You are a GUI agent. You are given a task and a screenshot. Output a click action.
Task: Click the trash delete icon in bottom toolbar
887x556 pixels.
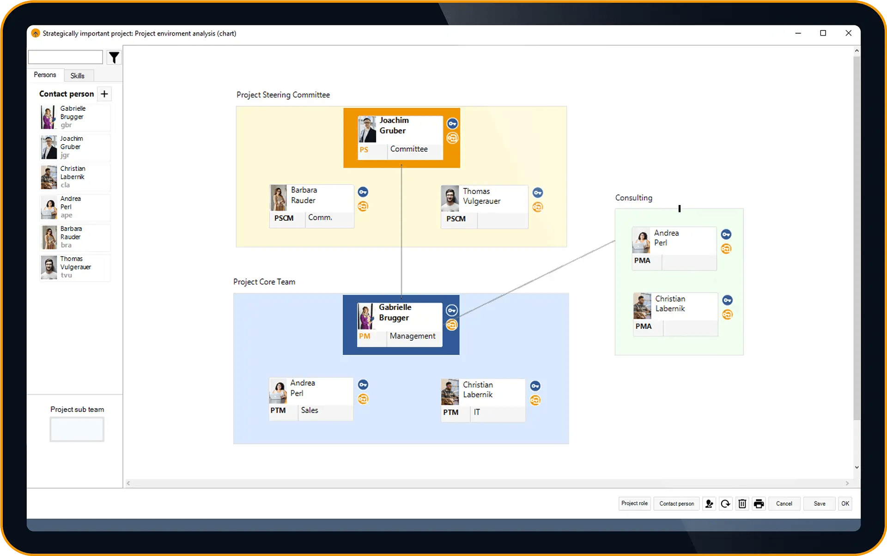[x=742, y=503]
